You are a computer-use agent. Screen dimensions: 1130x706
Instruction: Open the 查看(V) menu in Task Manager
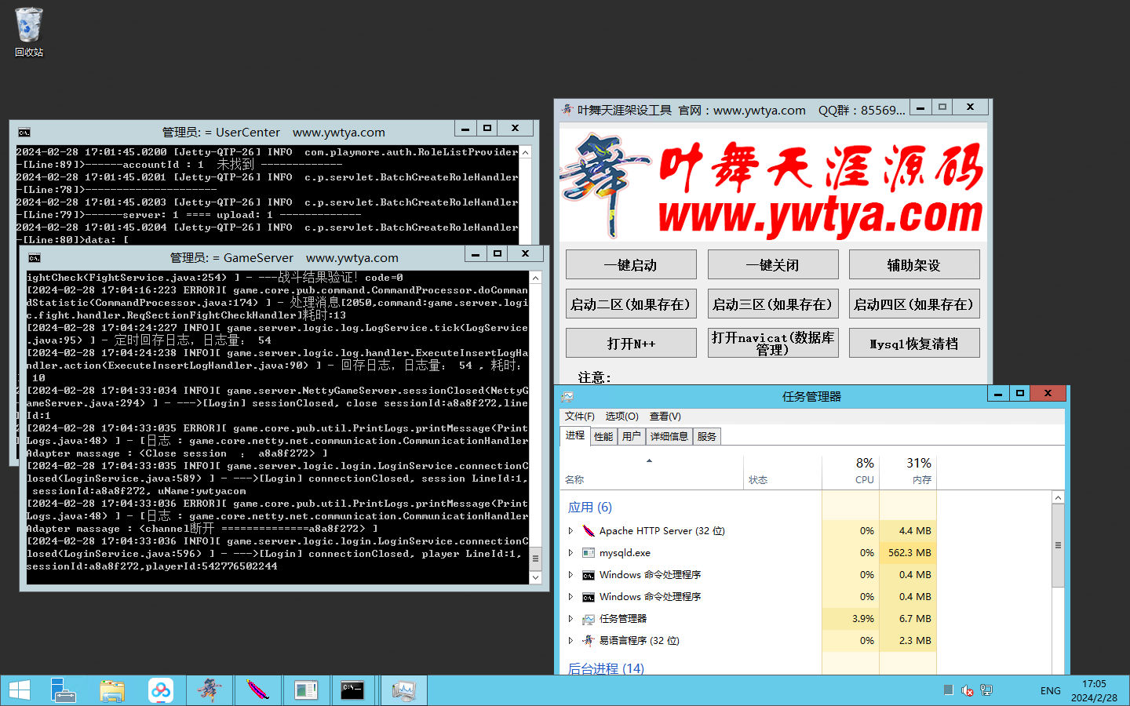click(x=665, y=417)
